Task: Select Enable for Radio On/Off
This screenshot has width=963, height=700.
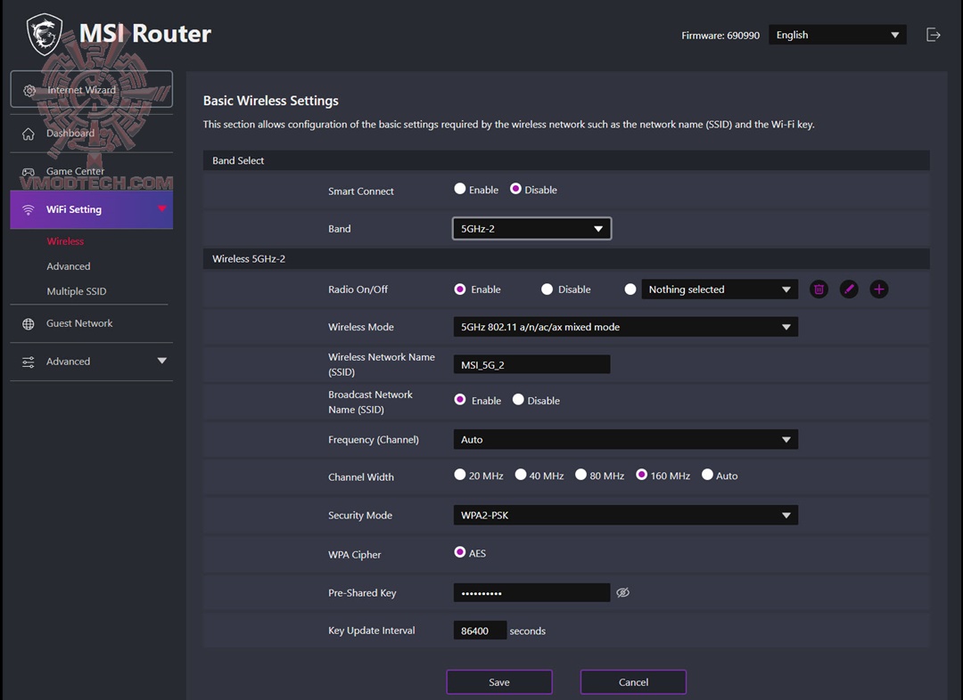Action: point(459,289)
